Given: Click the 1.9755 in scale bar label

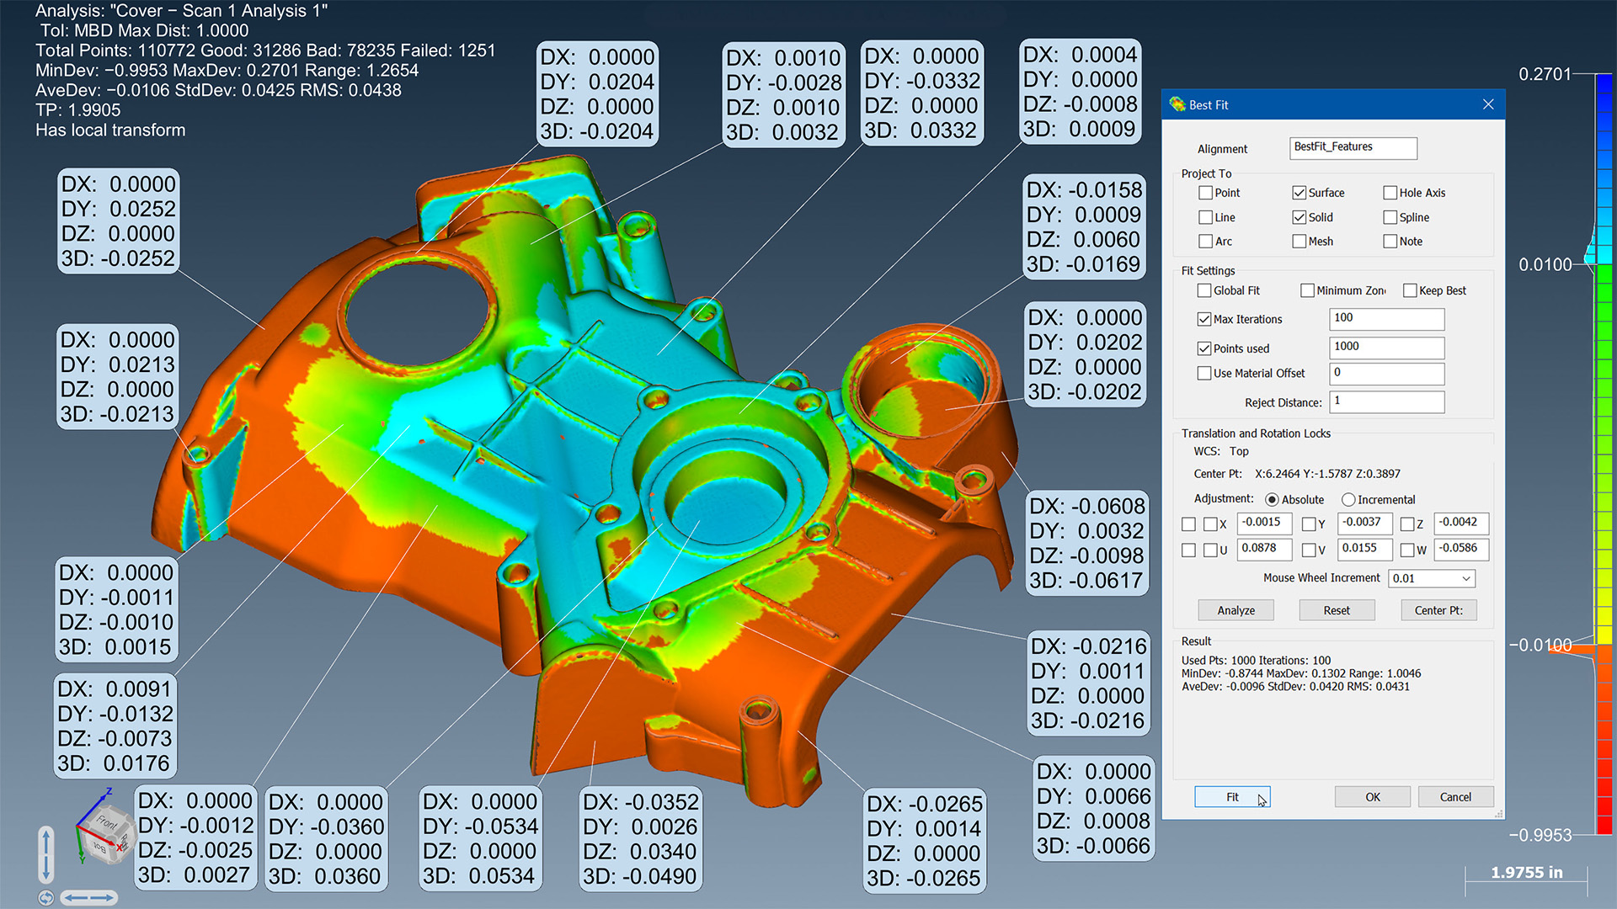Looking at the screenshot, I should (x=1527, y=873).
